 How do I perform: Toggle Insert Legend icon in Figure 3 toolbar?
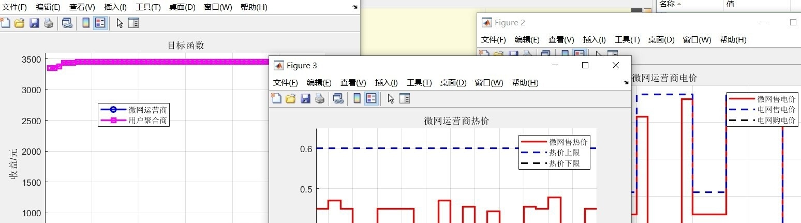(x=371, y=98)
